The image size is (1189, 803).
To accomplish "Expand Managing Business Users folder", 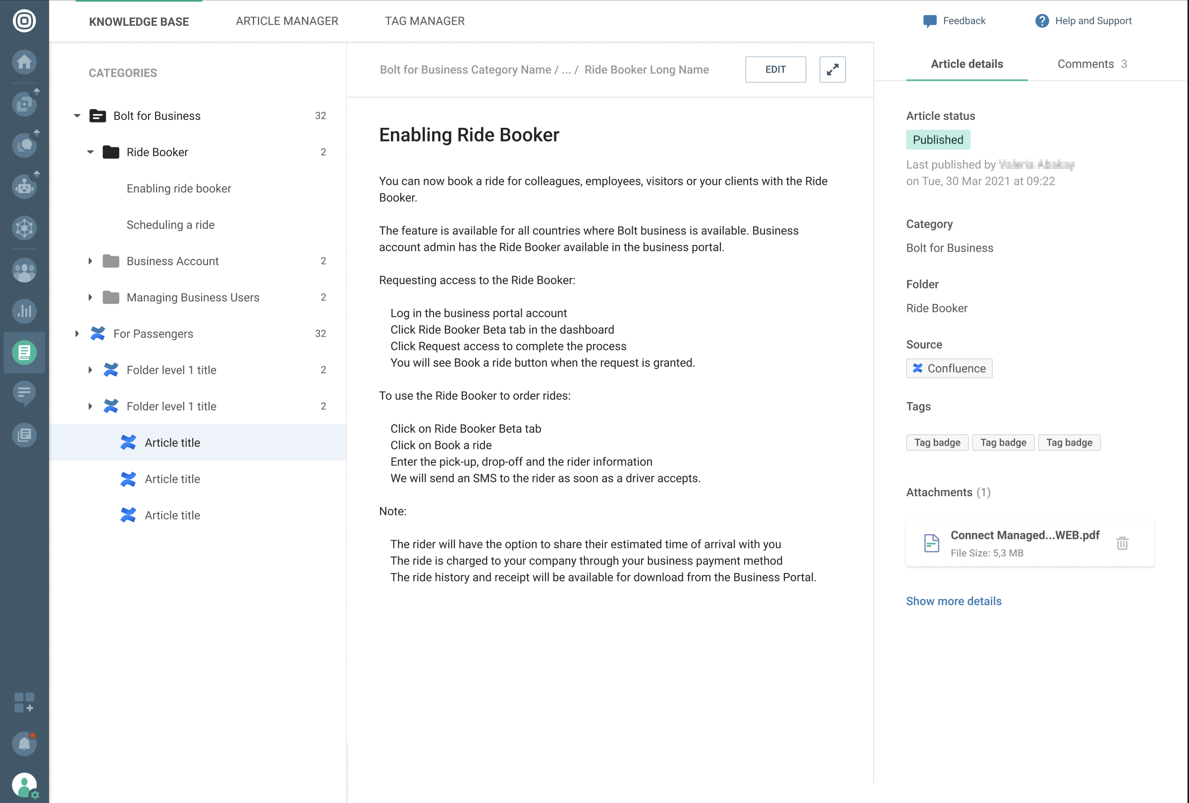I will coord(91,297).
